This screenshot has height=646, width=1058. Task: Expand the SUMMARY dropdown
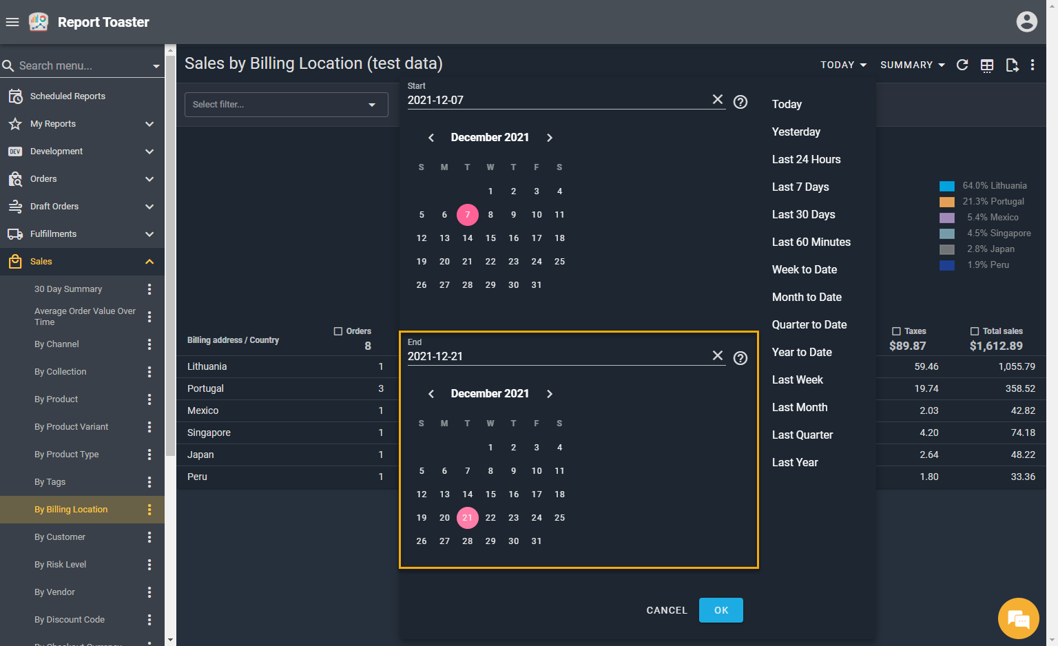[x=912, y=65]
